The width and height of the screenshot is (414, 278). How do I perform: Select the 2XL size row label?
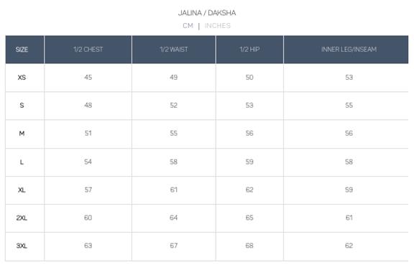[22, 218]
